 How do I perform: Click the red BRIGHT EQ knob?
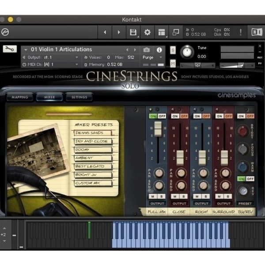click(x=243, y=131)
